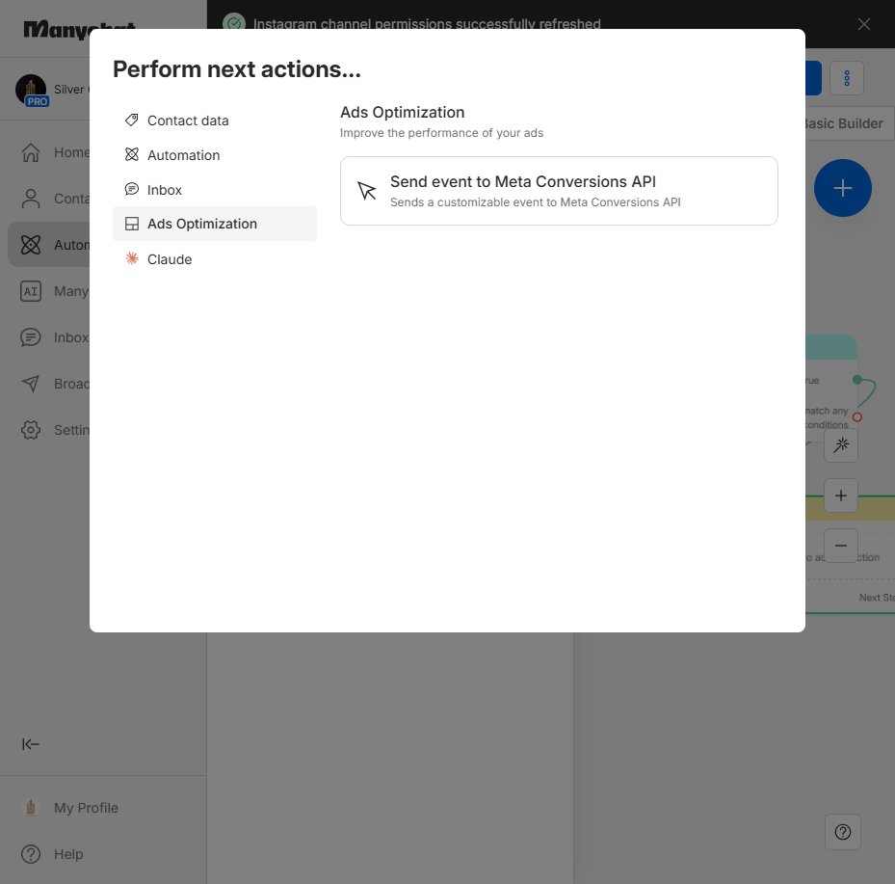Select Automation category in the dialog

click(214, 155)
